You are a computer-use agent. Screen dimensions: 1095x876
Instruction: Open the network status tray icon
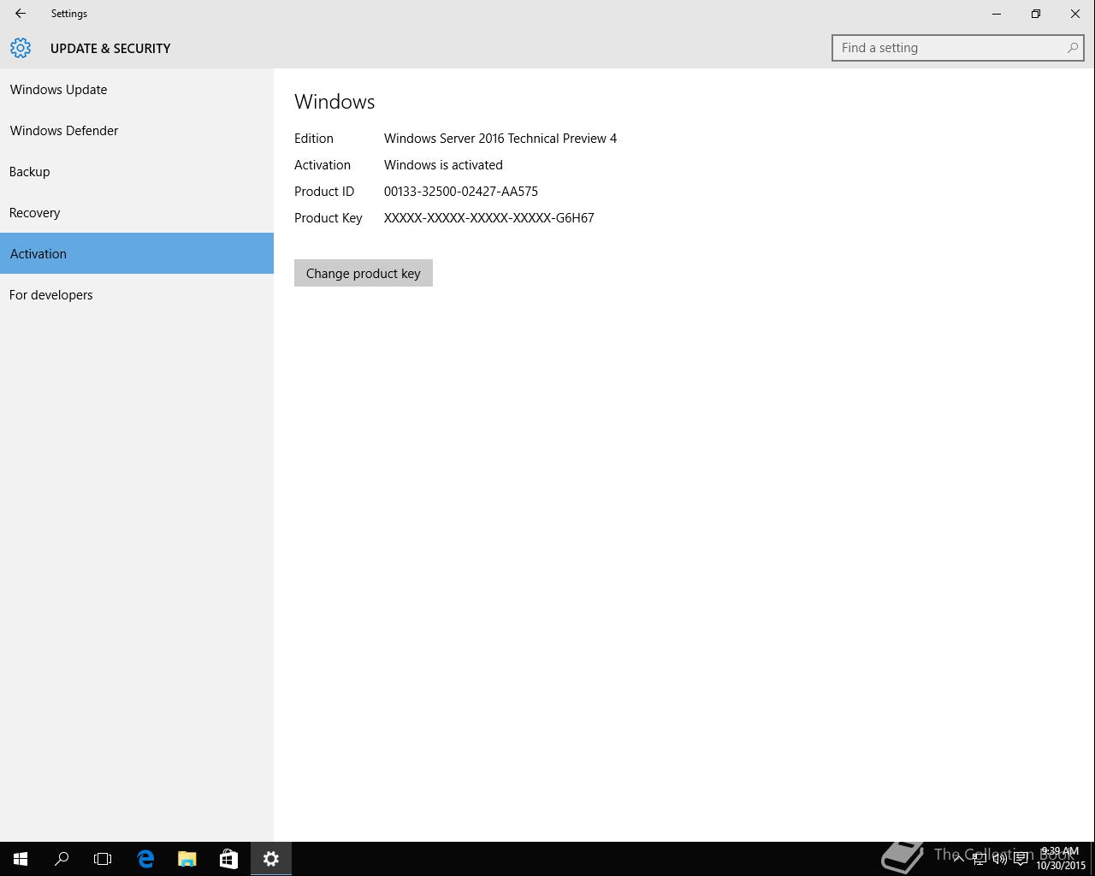(980, 859)
